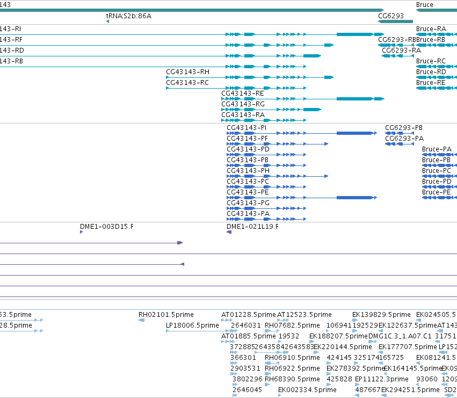Select the AT01228.5prime EST label
The image size is (457, 398).
pyautogui.click(x=248, y=315)
